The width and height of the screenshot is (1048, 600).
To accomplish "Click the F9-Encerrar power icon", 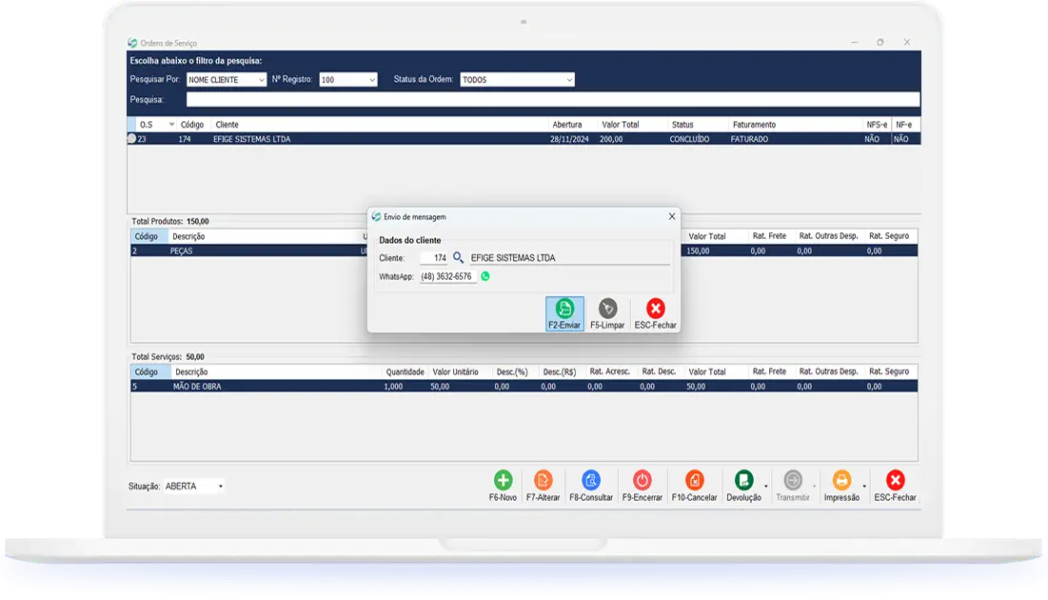I will 642,481.
